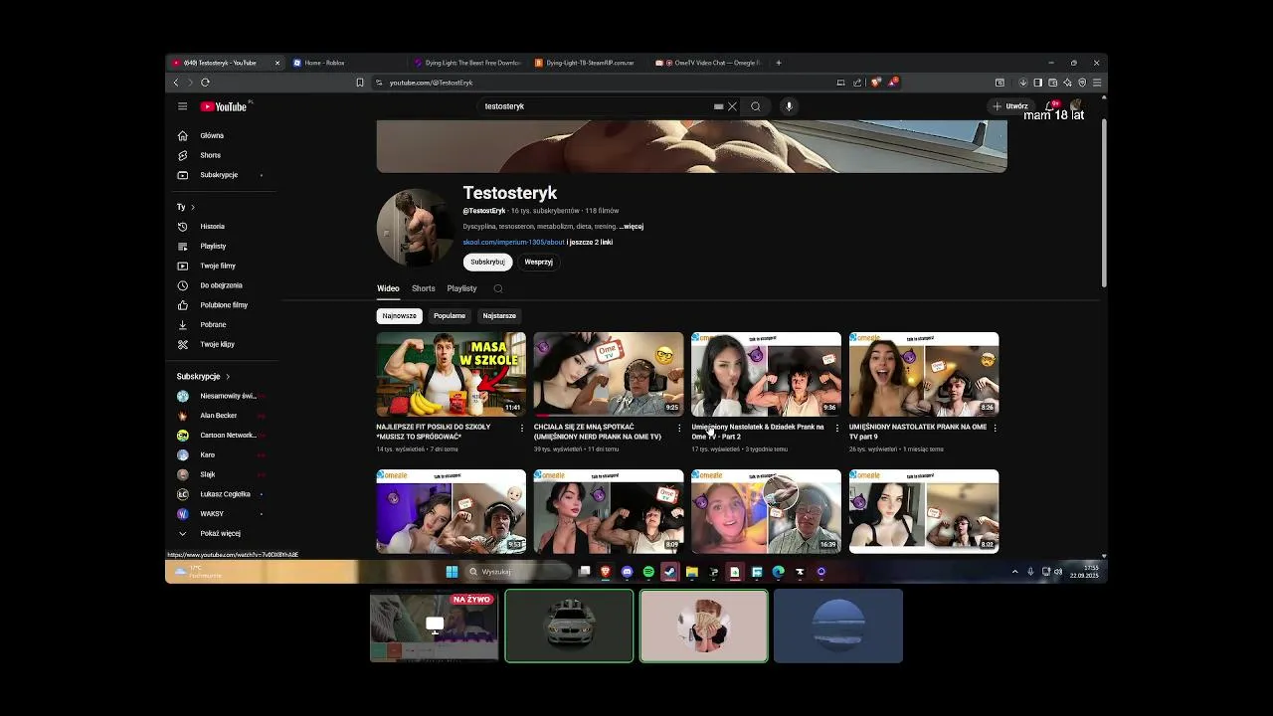Open YouTube notifications bell

point(1051,105)
